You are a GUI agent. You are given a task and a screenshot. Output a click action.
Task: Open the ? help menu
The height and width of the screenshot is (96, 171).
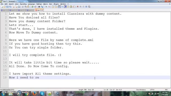pyautogui.click(x=68, y=4)
